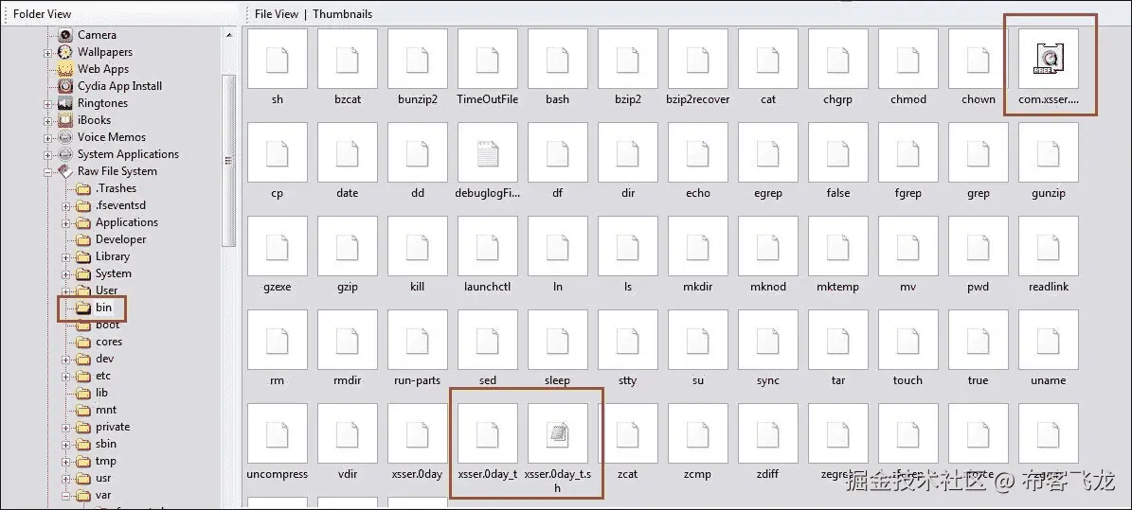The image size is (1132, 510).
Task: Click the Cydia App Install icon
Action: [65, 86]
